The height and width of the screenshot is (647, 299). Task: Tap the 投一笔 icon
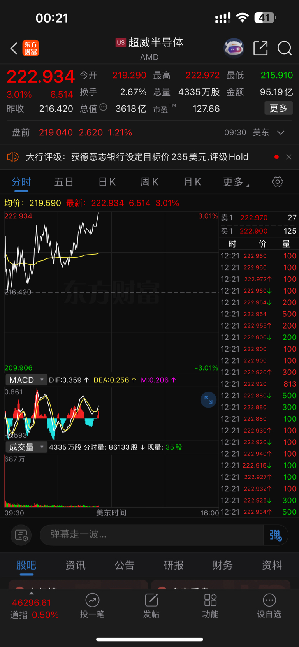(92, 600)
